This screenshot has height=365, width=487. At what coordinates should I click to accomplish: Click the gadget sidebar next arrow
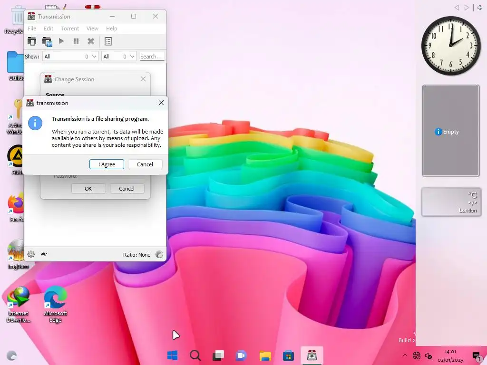click(x=467, y=8)
